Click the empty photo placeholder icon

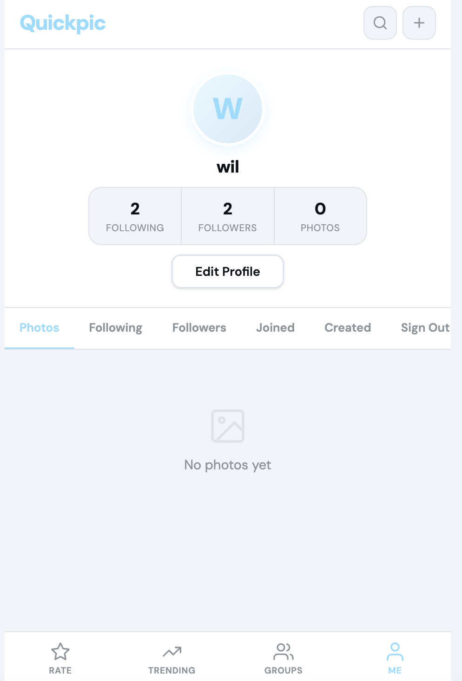click(x=228, y=426)
